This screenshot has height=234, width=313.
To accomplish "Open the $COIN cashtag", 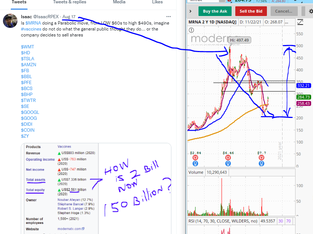I will coord(28,130).
